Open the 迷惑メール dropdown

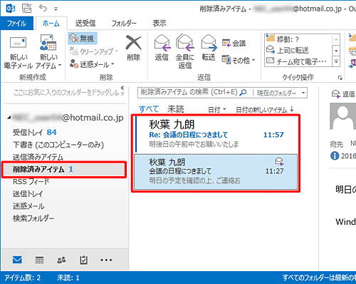pyautogui.click(x=92, y=64)
